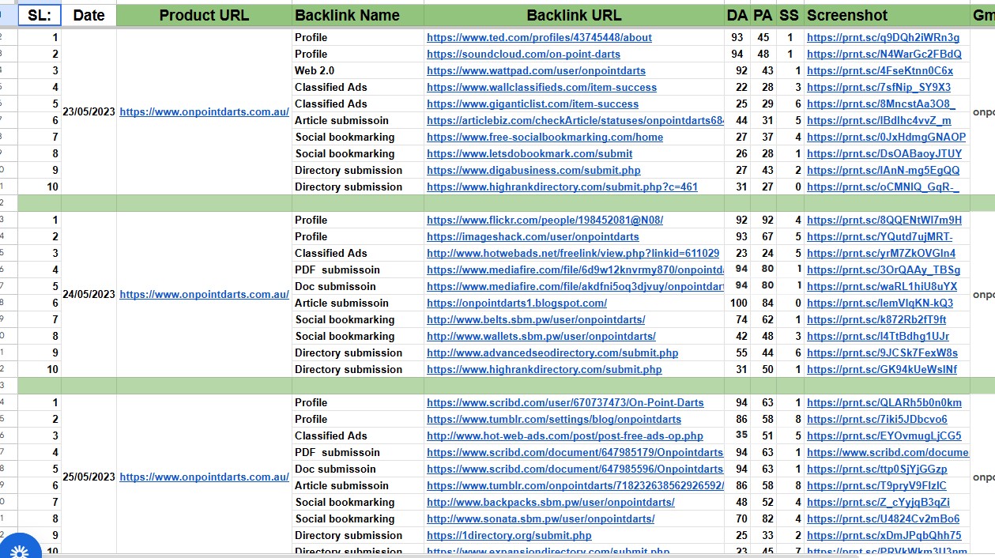Image resolution: width=995 pixels, height=558 pixels.
Task: Open the letsdobookmark.com submit link
Action: point(530,153)
